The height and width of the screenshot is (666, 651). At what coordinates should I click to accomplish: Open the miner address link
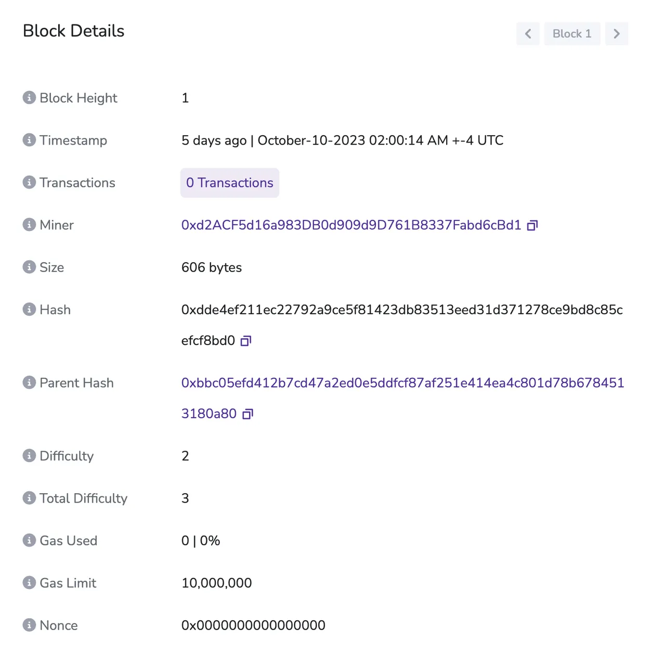click(x=351, y=225)
